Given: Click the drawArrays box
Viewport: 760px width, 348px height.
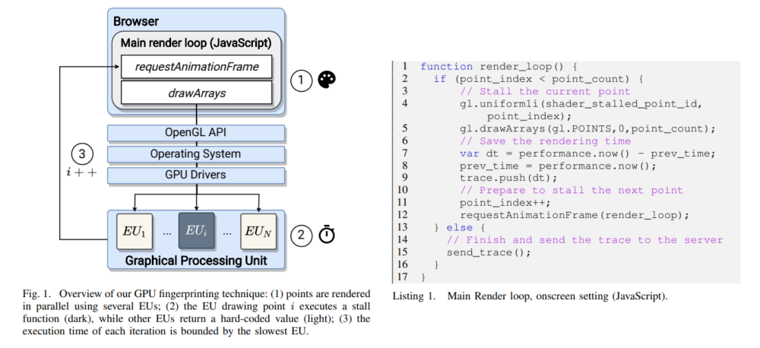Looking at the screenshot, I should (196, 93).
